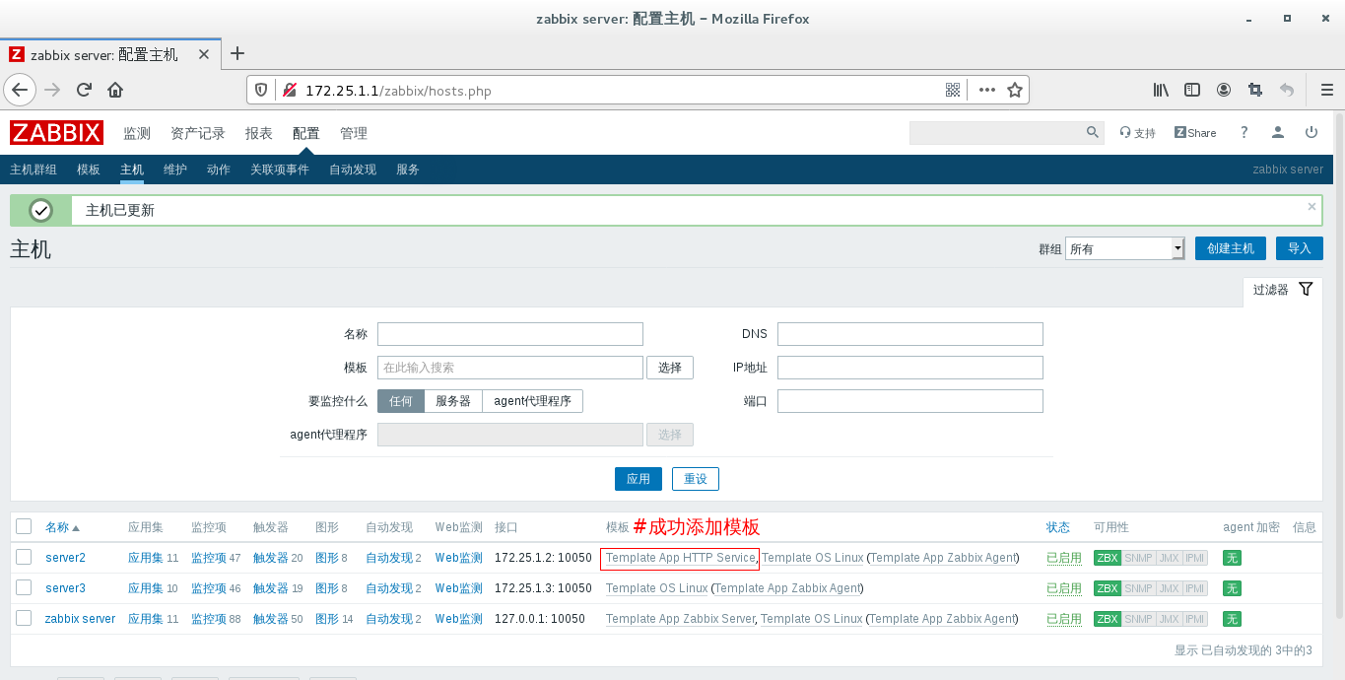
Task: Switch to the 主机群组 submenu
Action: pyautogui.click(x=34, y=170)
